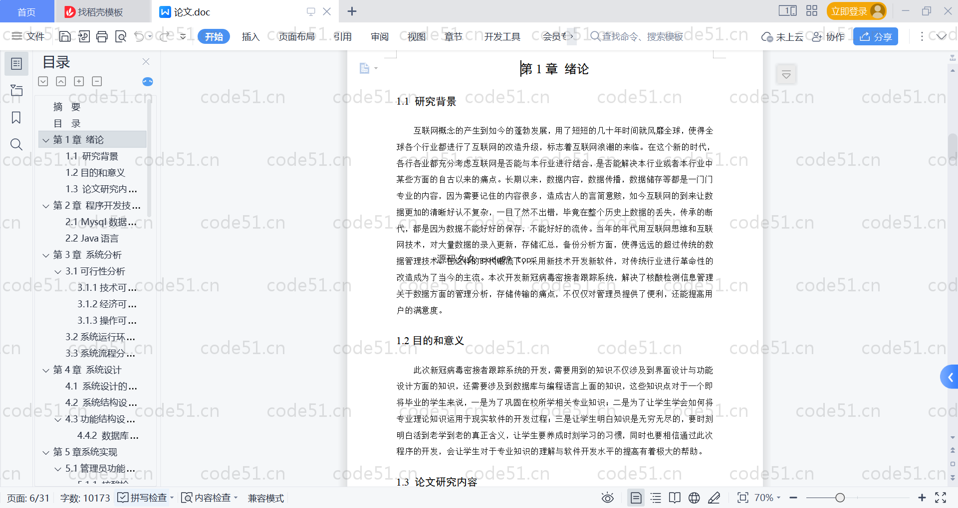Screen dimensions: 958x508
Task: Toggle spell check in status bar
Action: (143, 498)
